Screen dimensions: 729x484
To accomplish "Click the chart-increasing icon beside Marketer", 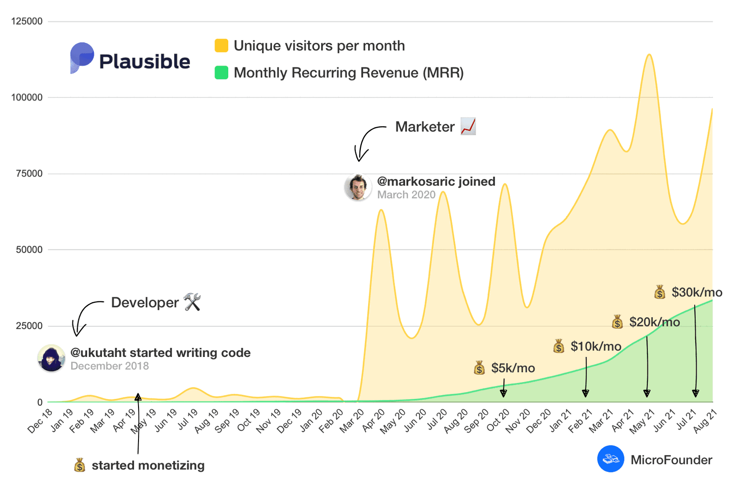I will (x=468, y=127).
